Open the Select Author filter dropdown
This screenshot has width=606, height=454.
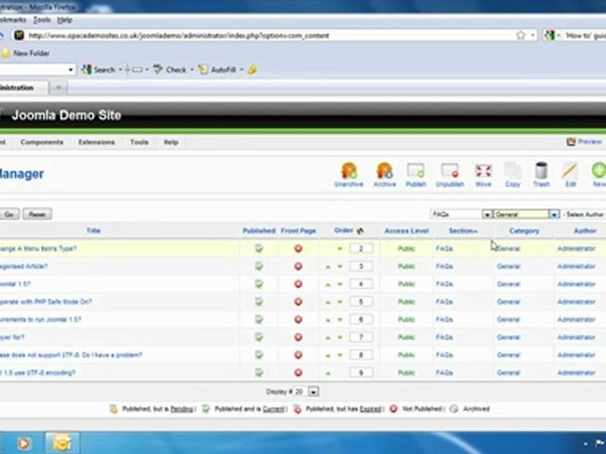583,214
